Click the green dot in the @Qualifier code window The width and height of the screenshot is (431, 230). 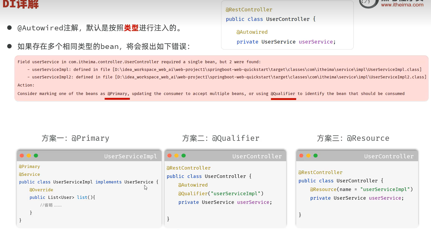[x=184, y=156]
